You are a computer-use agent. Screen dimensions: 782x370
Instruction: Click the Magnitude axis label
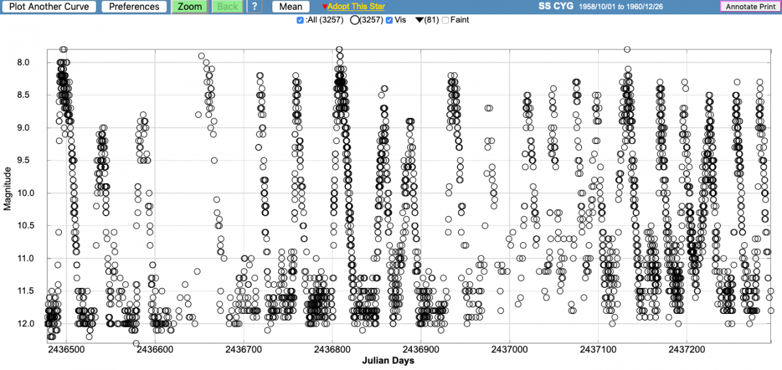[8, 188]
